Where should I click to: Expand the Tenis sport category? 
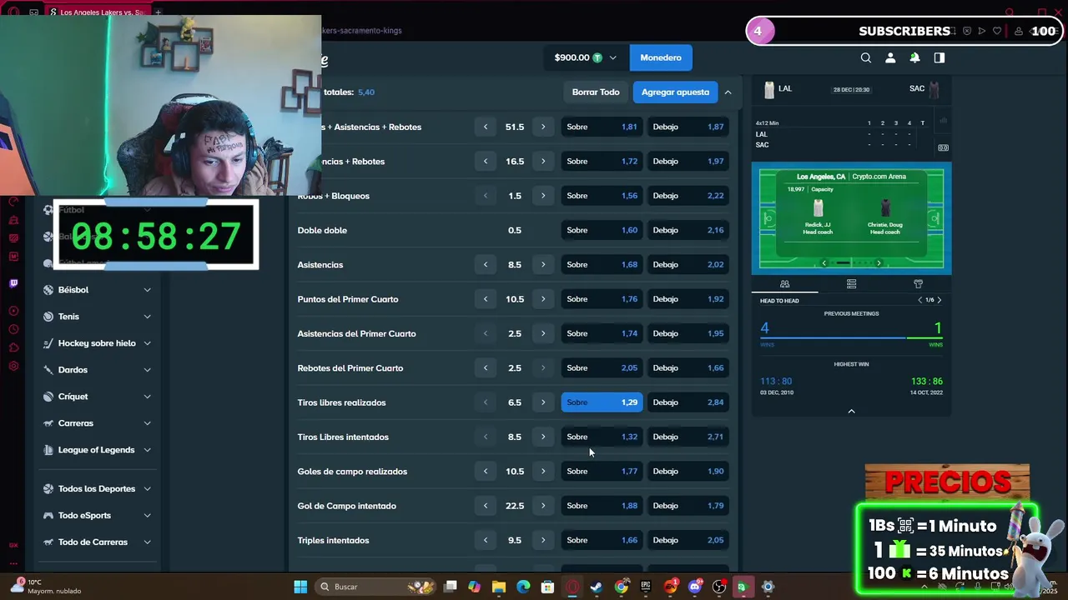pyautogui.click(x=147, y=317)
